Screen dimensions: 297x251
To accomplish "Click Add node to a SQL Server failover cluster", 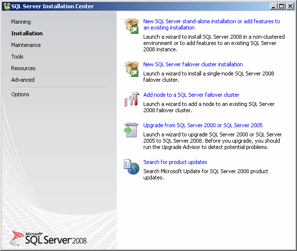I will [191, 95].
